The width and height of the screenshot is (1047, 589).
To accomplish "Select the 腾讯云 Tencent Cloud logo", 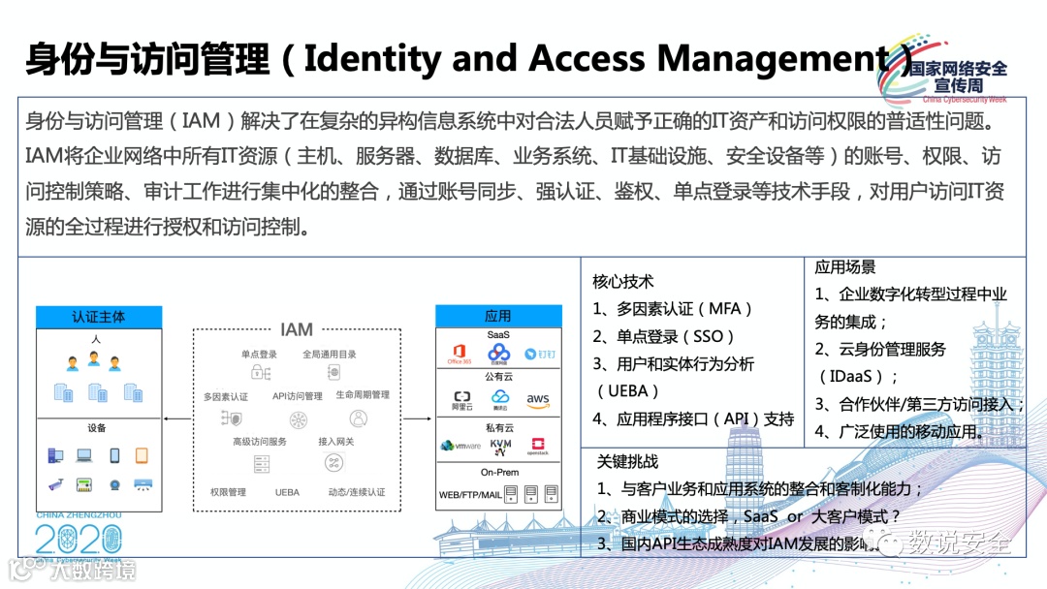I will [500, 400].
